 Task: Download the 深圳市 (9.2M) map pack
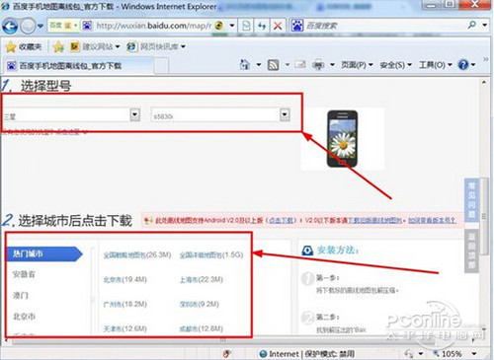point(200,304)
